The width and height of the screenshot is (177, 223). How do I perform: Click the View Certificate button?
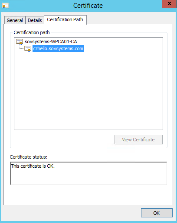click(x=138, y=140)
